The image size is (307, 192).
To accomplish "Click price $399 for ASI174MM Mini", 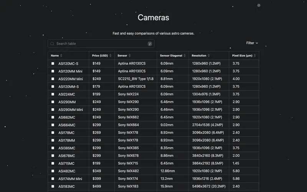I will point(97,179).
